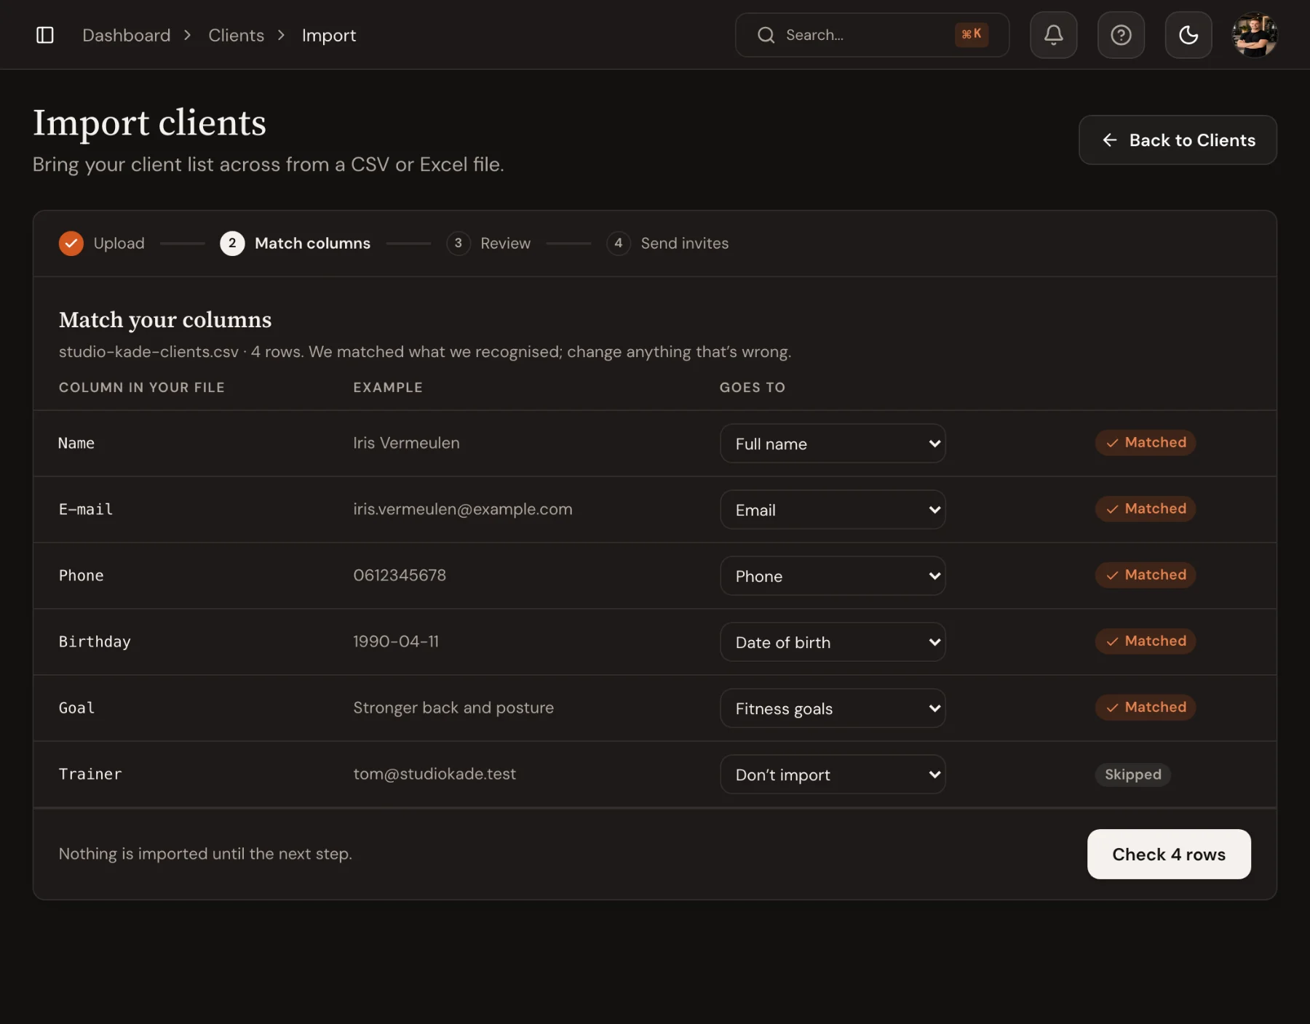This screenshot has height=1024, width=1310.
Task: Jump to the Review step
Action: point(488,243)
